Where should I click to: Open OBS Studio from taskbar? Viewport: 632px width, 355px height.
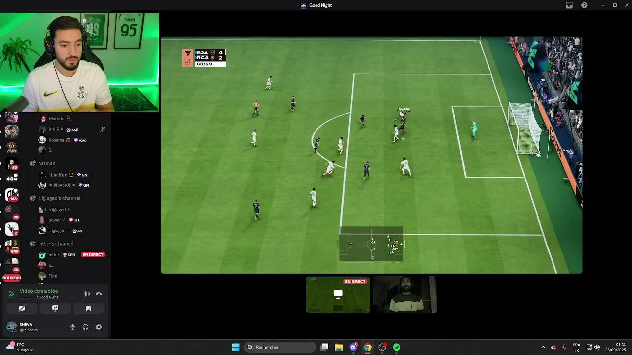[382, 347]
